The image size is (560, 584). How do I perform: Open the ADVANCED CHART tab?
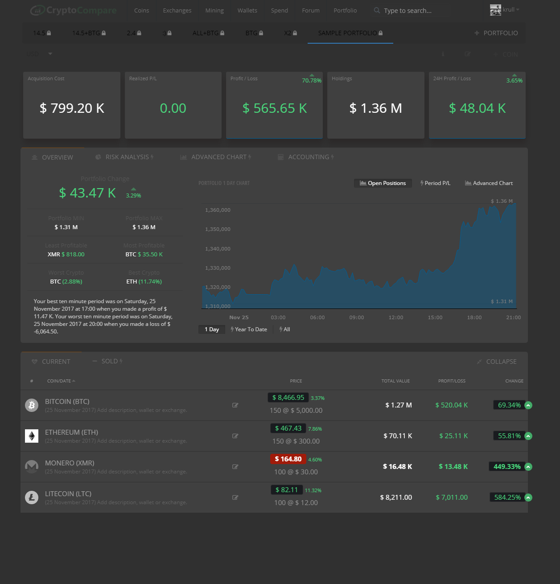click(215, 157)
